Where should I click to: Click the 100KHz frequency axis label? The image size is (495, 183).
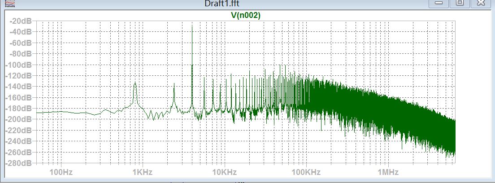pos(306,172)
